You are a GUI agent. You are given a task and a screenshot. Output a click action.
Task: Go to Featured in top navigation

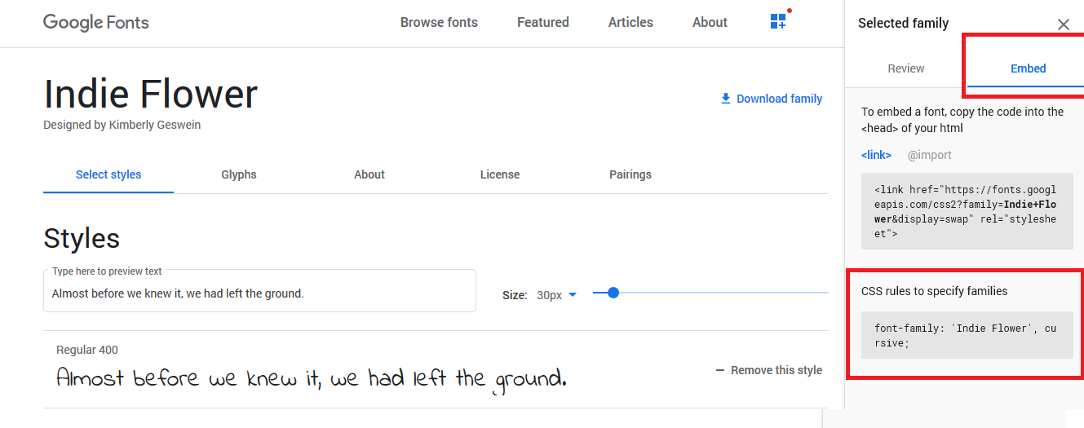(x=543, y=22)
